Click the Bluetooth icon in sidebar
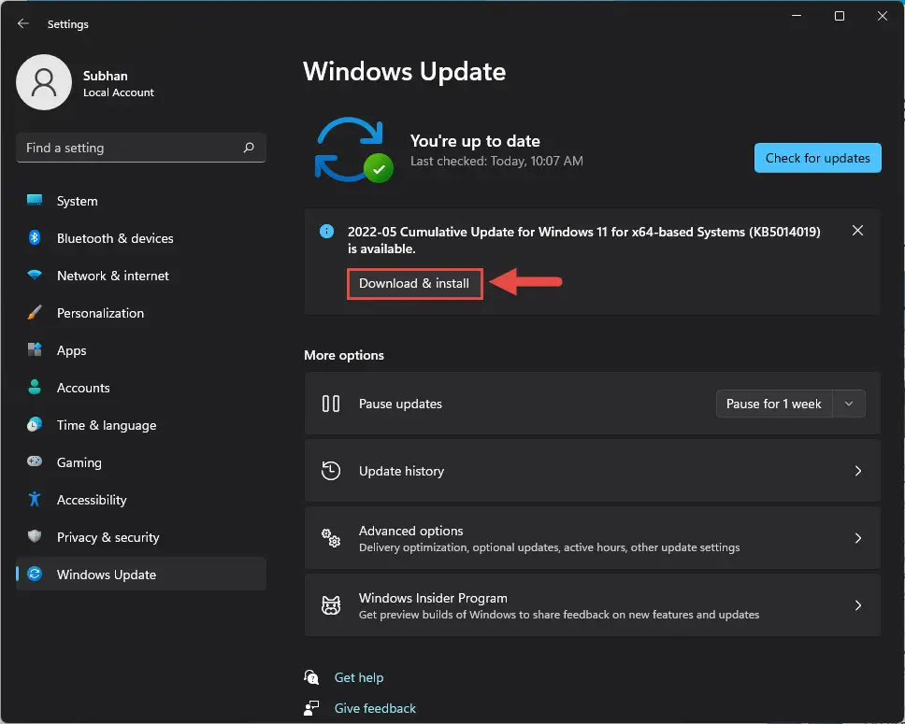The width and height of the screenshot is (905, 724). 35,237
